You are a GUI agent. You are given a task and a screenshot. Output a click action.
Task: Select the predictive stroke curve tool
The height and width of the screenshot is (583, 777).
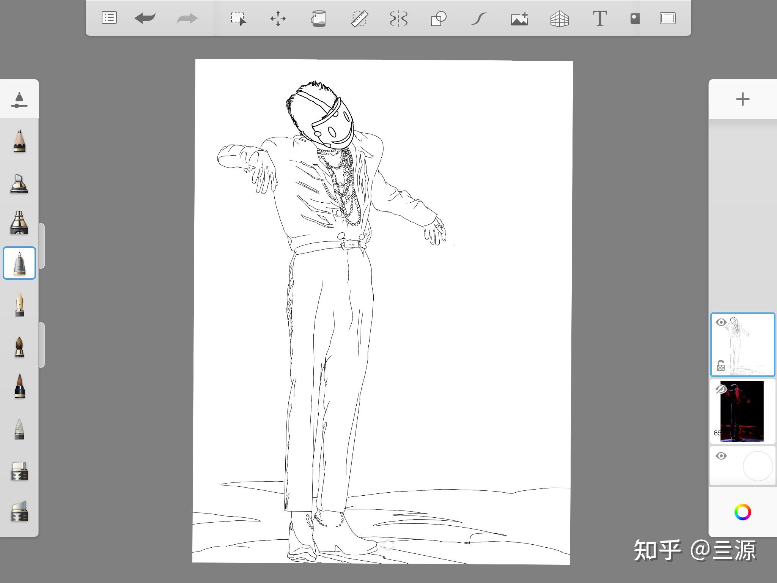(479, 18)
